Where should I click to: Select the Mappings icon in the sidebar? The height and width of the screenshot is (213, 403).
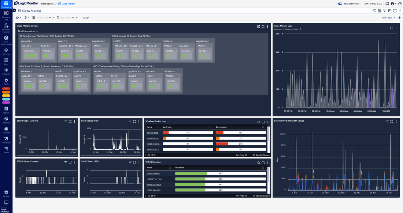pos(6,139)
